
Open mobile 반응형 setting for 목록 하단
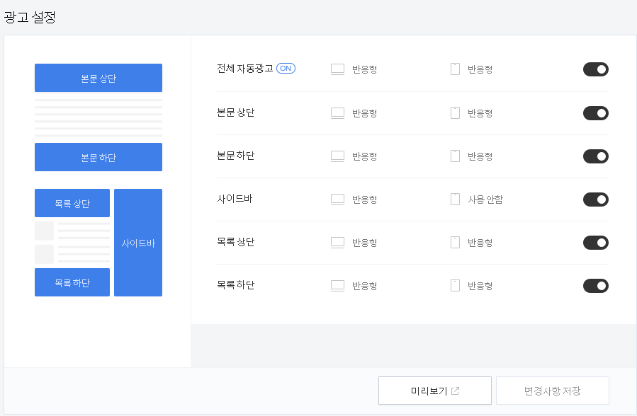click(x=480, y=287)
